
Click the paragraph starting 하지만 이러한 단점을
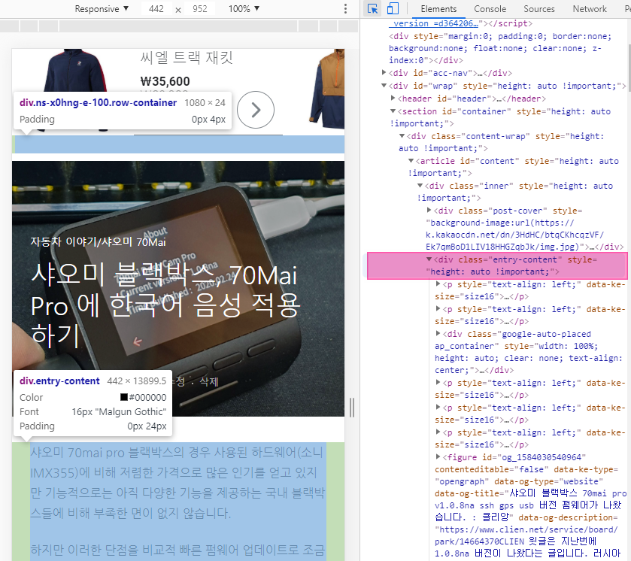pos(178,550)
